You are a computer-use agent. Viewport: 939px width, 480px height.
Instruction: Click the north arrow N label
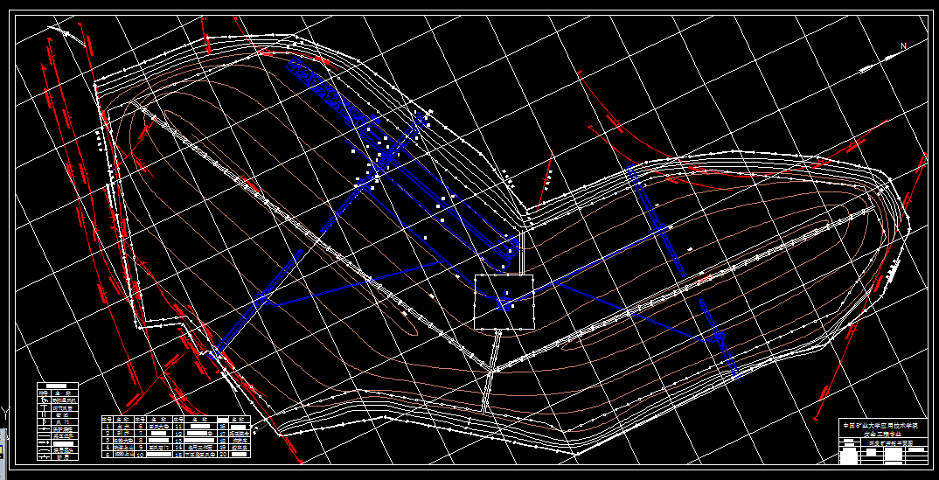click(904, 46)
